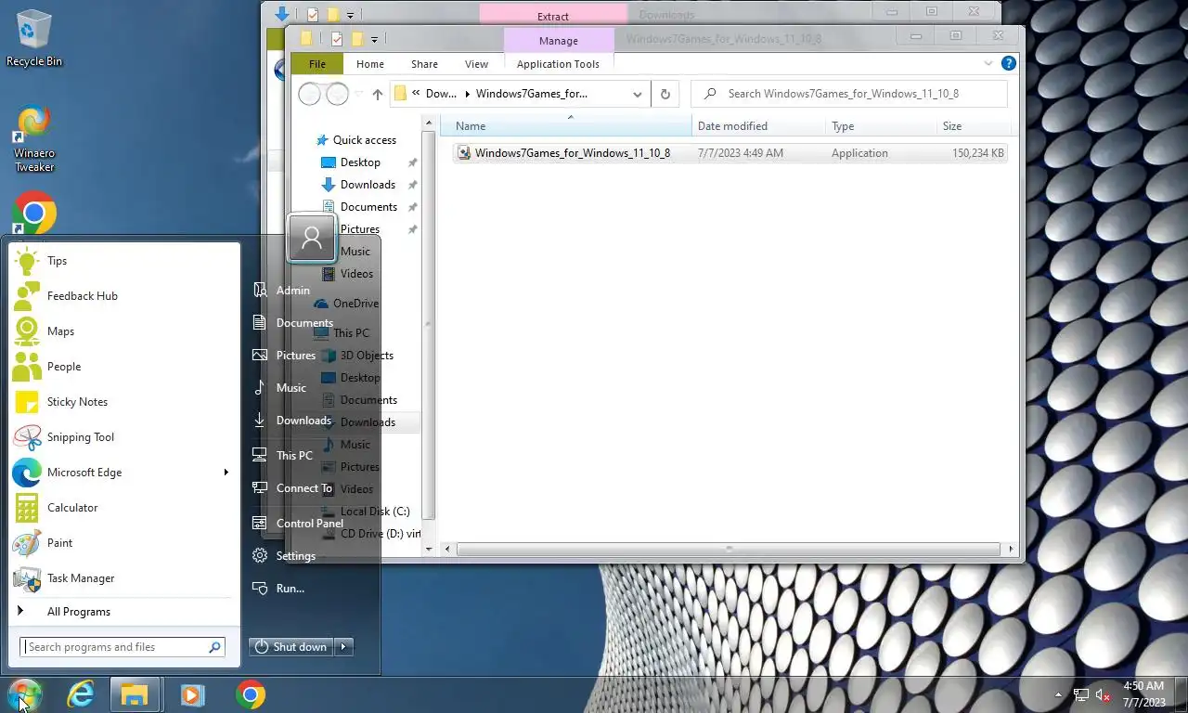The image size is (1188, 713).
Task: Open Google Chrome desktop shortcut
Action: tap(34, 214)
